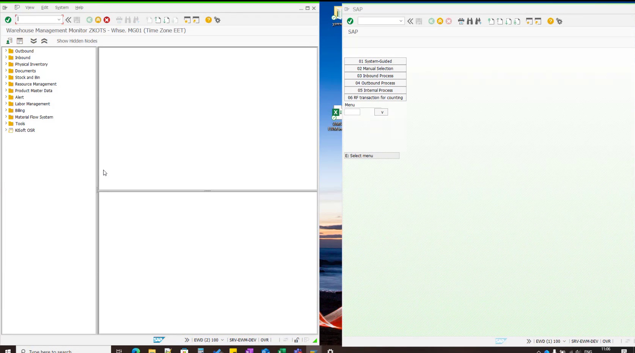The width and height of the screenshot is (635, 353).
Task: Open the Find (binoculars) icon
Action: tap(127, 20)
